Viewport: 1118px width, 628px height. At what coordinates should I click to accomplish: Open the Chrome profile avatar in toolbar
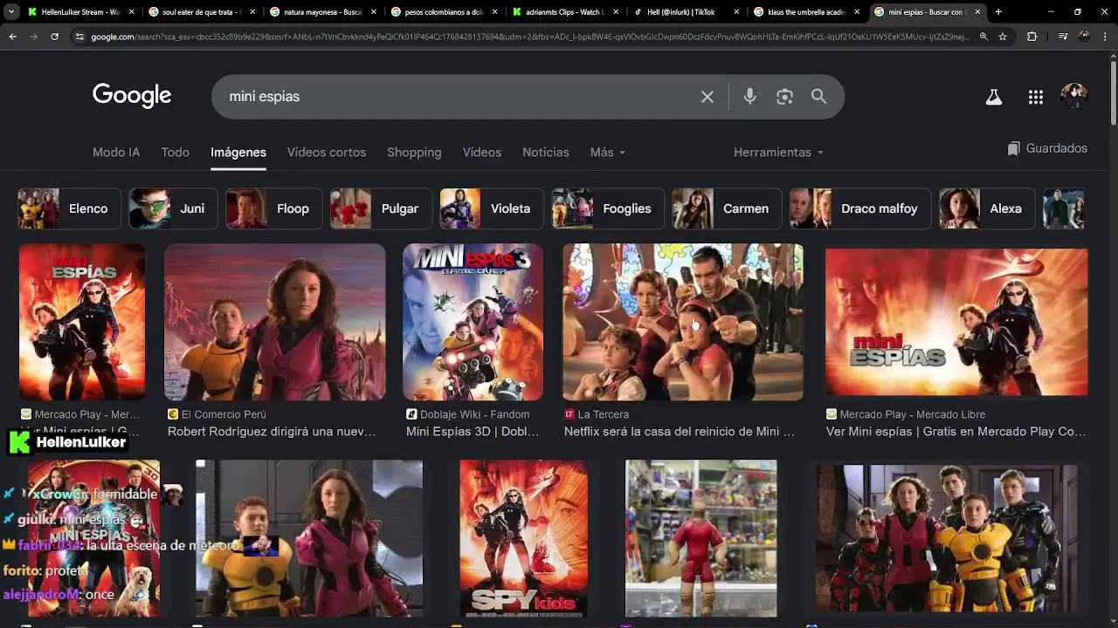[1084, 37]
